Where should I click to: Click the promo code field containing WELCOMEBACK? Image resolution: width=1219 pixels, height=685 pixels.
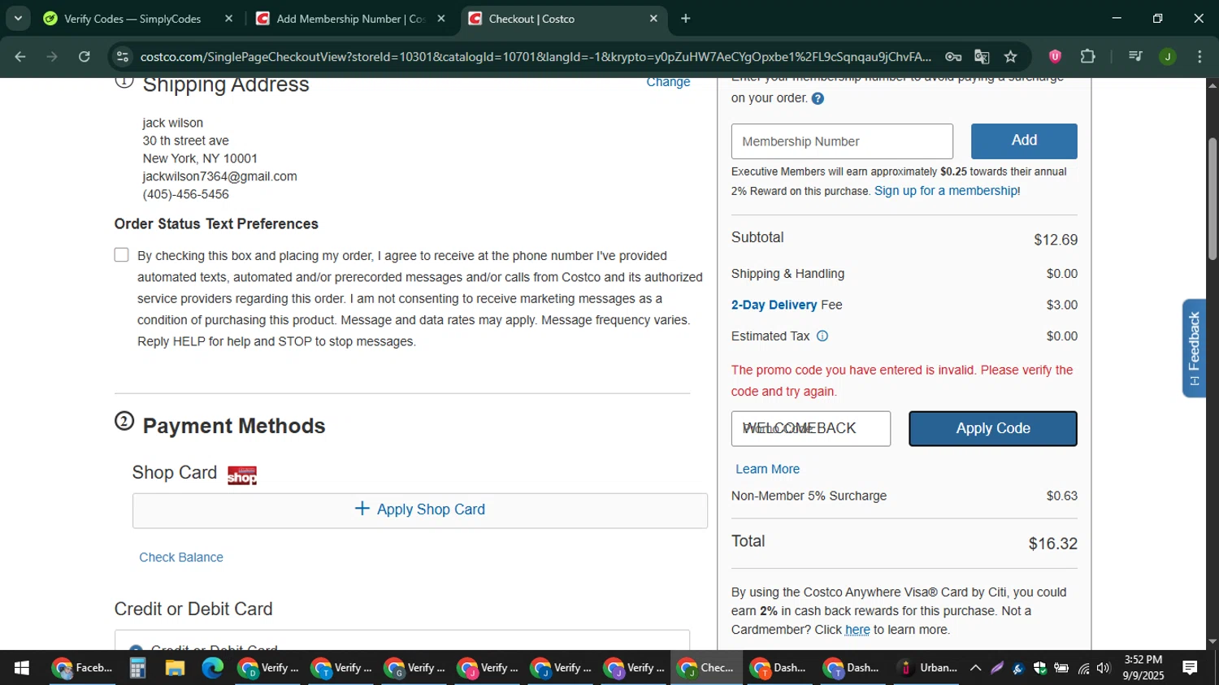pos(811,428)
